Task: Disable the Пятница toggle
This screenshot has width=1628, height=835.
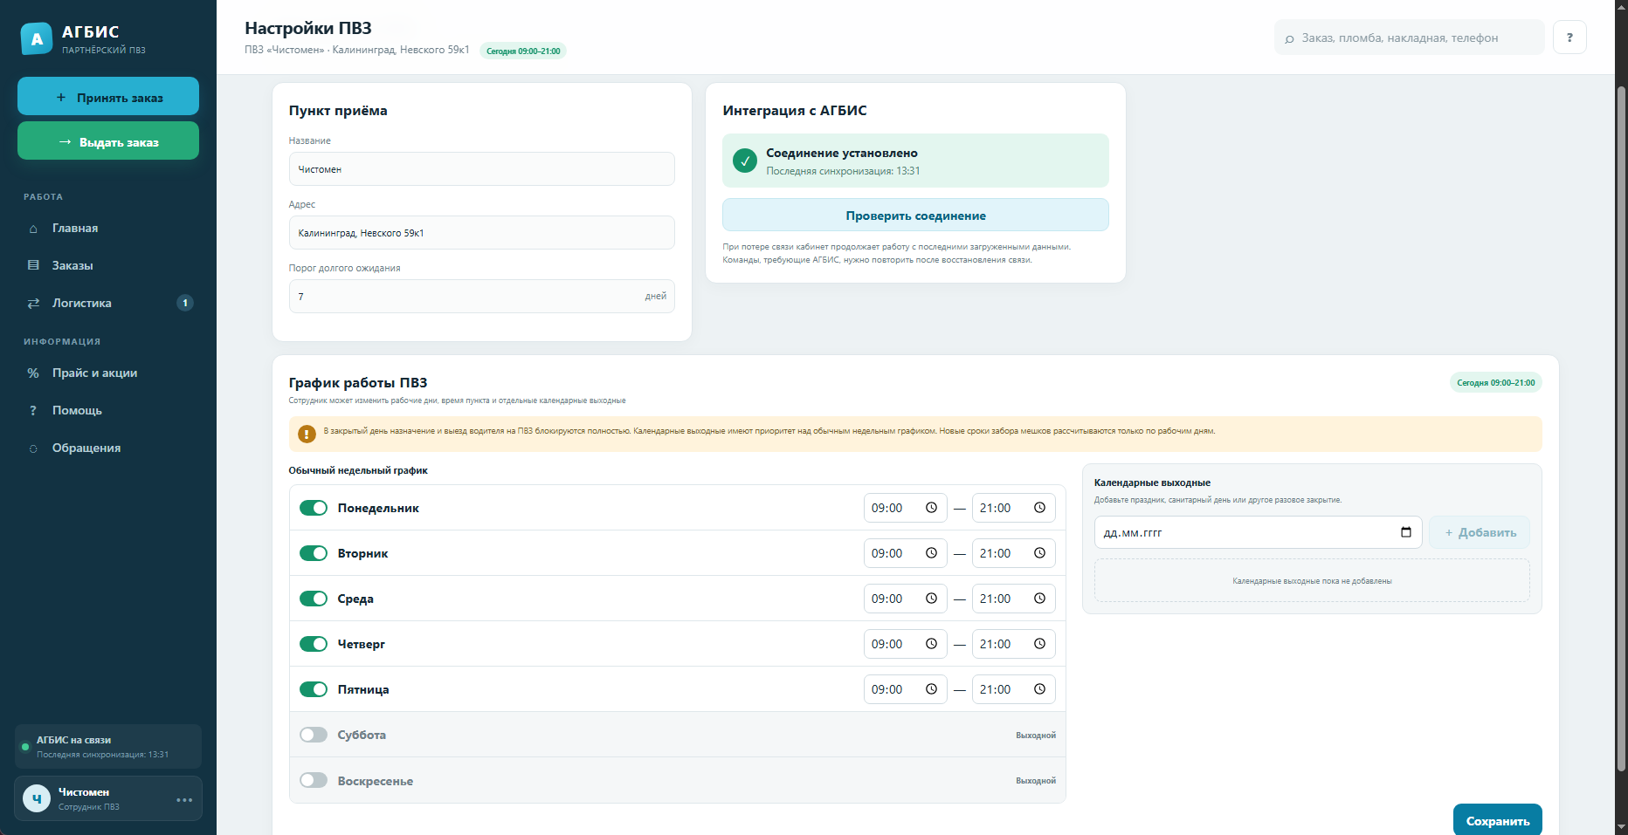Action: coord(314,689)
